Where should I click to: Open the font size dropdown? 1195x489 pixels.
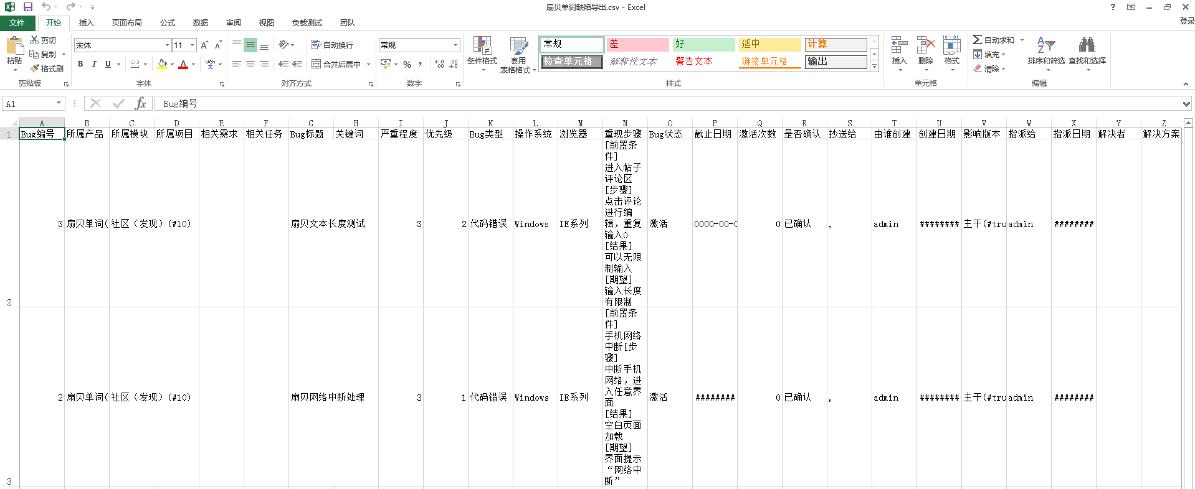pyautogui.click(x=193, y=45)
